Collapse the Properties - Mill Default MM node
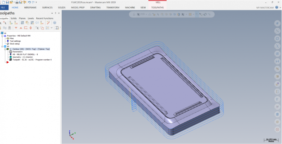 2,36
